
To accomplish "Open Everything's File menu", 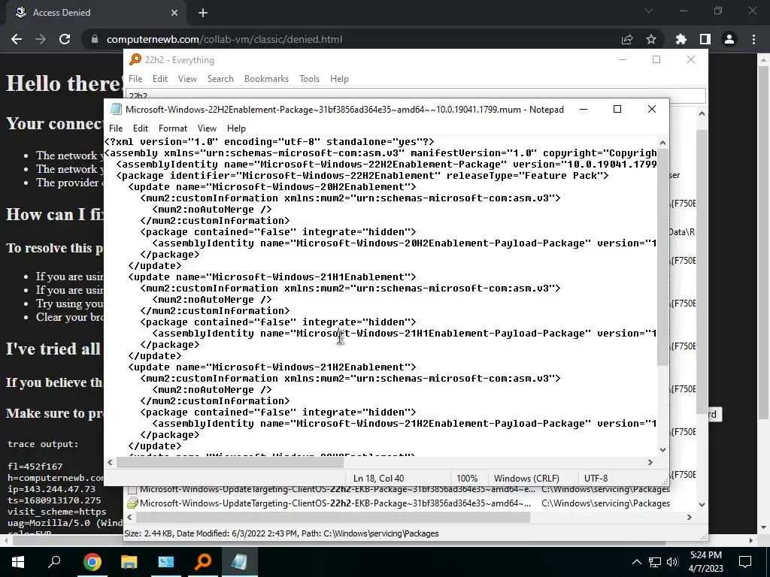I will pos(135,78).
